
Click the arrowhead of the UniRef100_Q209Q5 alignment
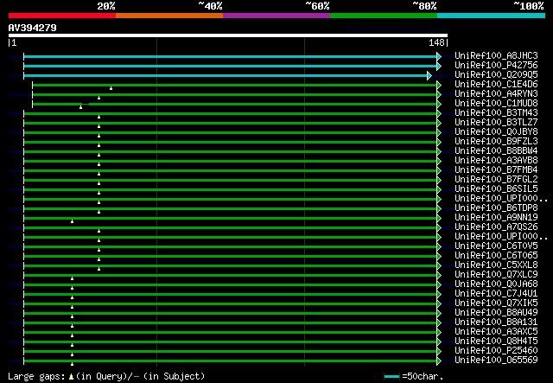pos(429,75)
